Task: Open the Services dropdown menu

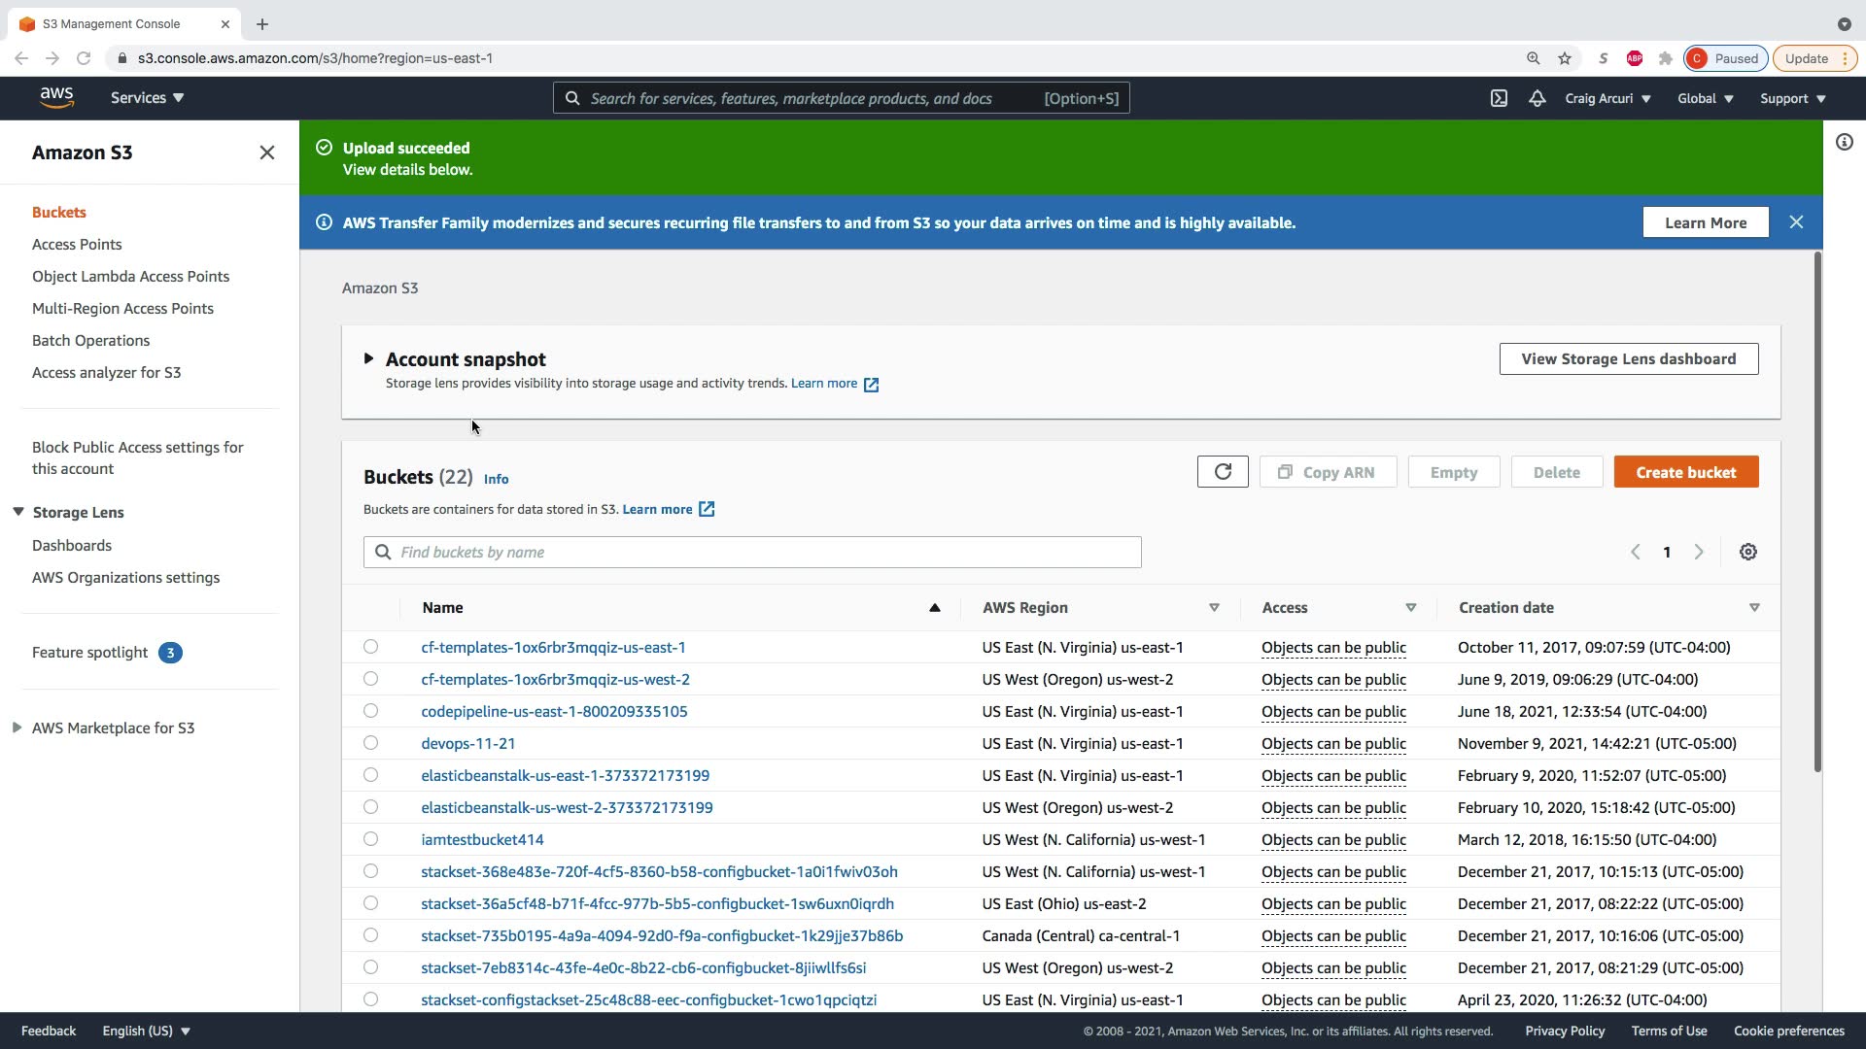Action: [x=147, y=98]
